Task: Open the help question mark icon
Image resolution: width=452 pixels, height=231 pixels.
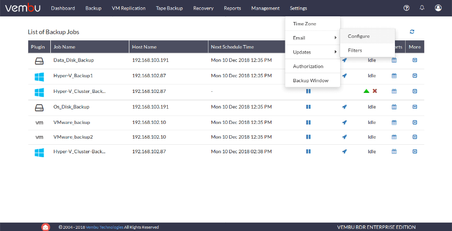Action: [406, 8]
